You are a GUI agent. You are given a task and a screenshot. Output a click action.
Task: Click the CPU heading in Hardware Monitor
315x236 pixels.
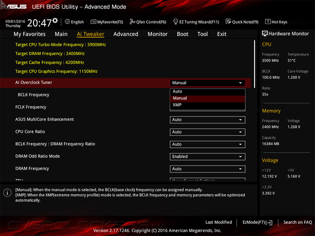(266, 44)
